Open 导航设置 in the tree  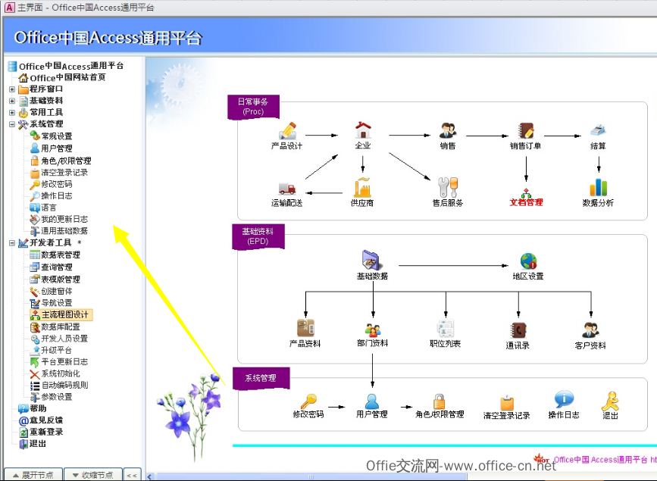[x=57, y=303]
